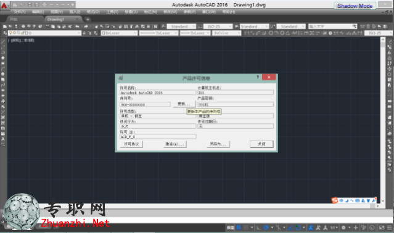Open the 文件(F) menu
Image resolution: width=394 pixels, height=233 pixels.
click(20, 12)
